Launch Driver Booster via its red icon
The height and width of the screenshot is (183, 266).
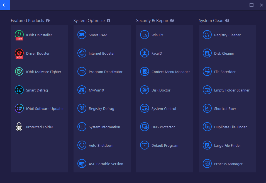19,53
